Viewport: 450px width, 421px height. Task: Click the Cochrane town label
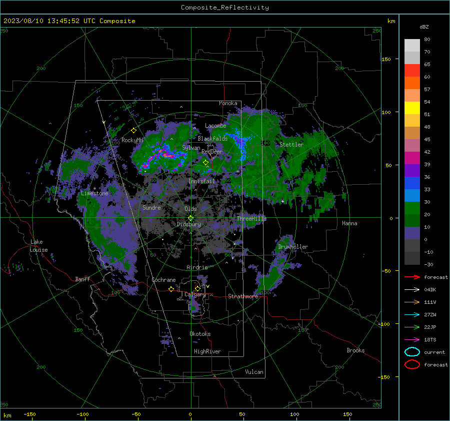(163, 280)
